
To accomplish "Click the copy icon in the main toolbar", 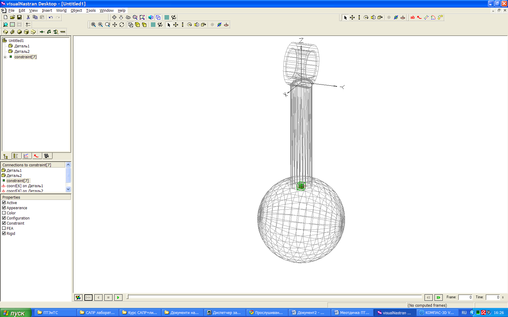I will 35,17.
